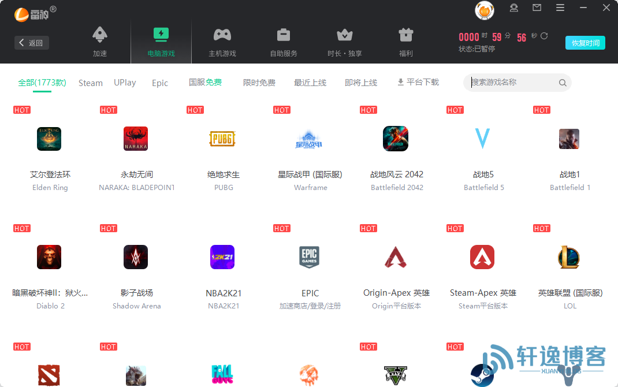618x387 pixels.
Task: Switch to the 主机游戏 tab
Action: [222, 42]
